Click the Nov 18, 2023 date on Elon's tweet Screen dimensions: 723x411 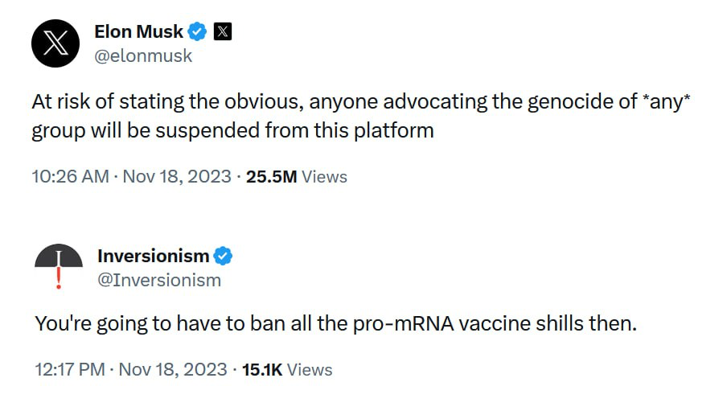pos(176,176)
